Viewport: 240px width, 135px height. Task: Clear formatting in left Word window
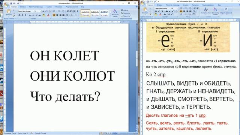(49, 11)
